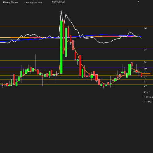This screenshot has width=153, height=153.
Task: Click the price label '54'
Action: click(145, 77)
